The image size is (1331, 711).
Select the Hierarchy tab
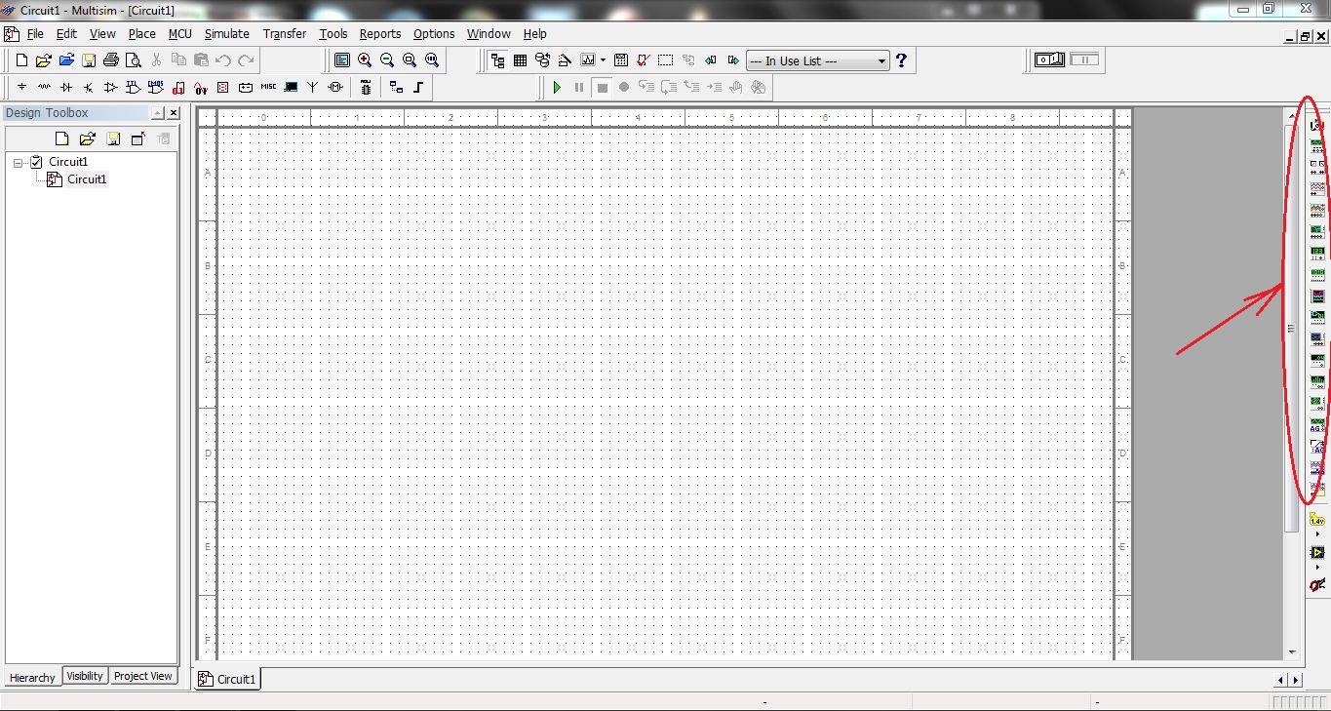(32, 678)
